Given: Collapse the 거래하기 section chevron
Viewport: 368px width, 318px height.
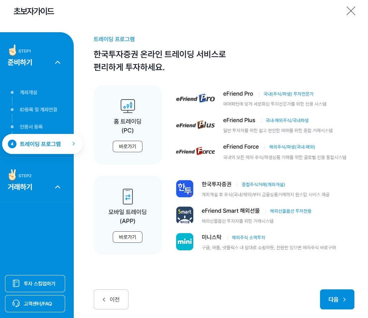Looking at the screenshot, I should (58, 187).
